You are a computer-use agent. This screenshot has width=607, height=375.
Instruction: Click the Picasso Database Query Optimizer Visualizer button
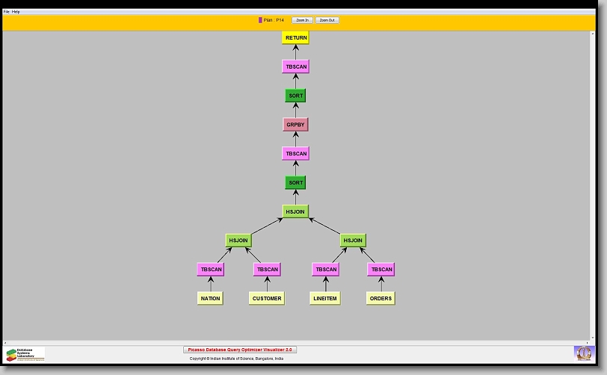click(x=240, y=349)
